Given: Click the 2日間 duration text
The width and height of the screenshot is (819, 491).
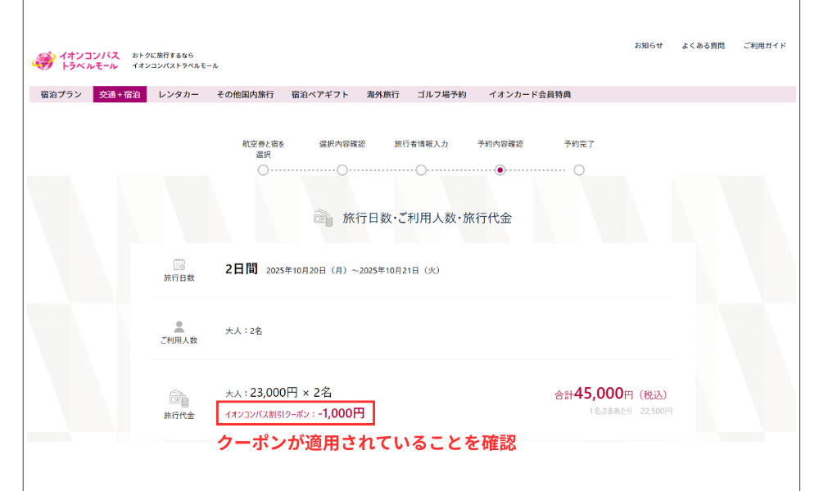Looking at the screenshot, I should [x=242, y=269].
